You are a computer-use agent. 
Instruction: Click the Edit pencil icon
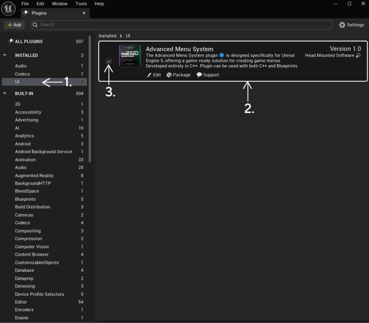[149, 75]
